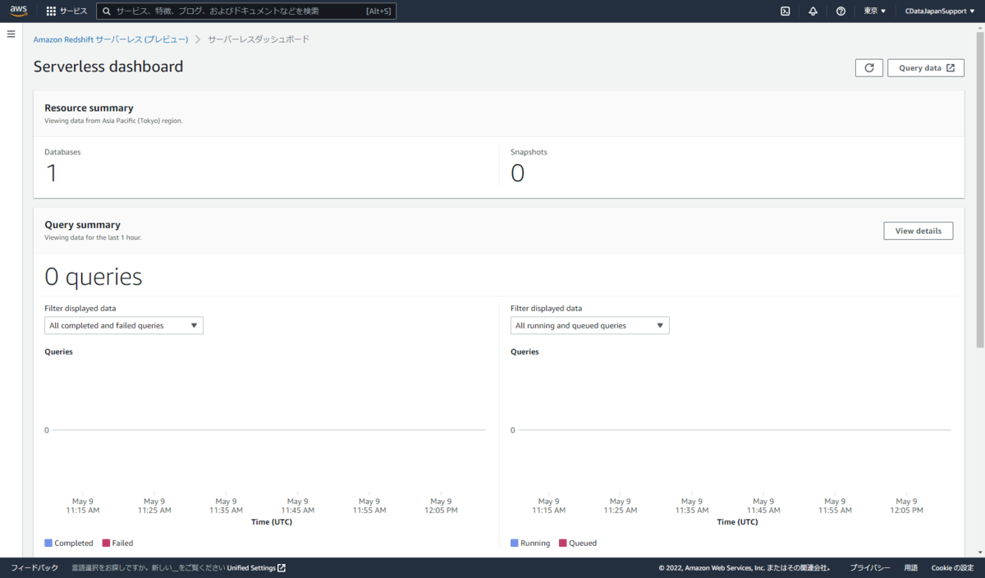Open the Amazon Redshift Serverless breadcrumb link
Image resolution: width=985 pixels, height=578 pixels.
tap(111, 39)
